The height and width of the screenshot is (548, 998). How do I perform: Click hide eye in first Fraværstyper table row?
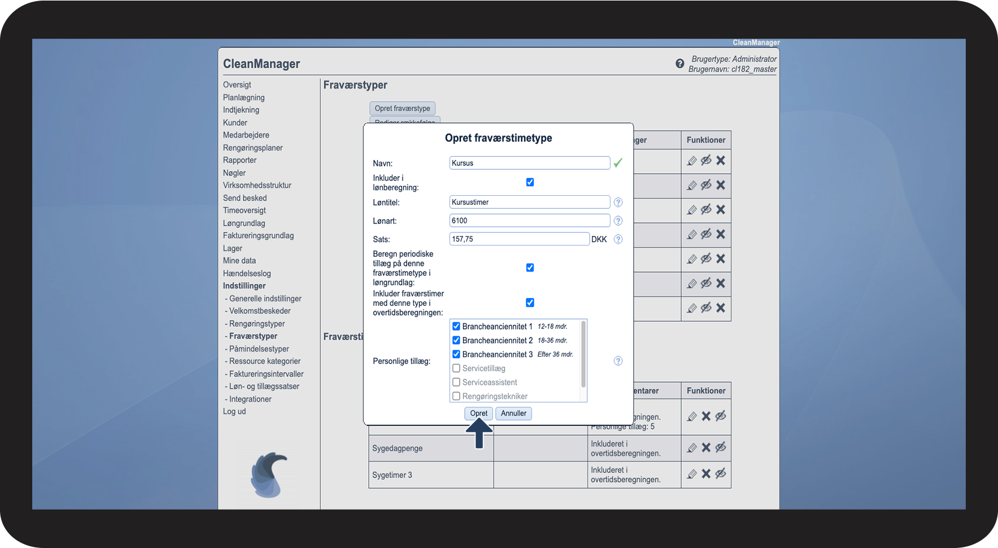tap(706, 160)
